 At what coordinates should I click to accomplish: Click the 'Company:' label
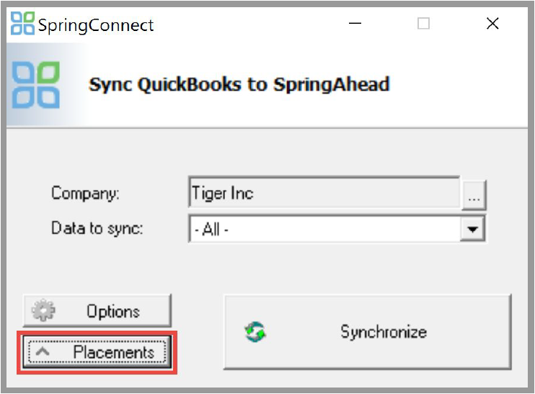pos(85,193)
